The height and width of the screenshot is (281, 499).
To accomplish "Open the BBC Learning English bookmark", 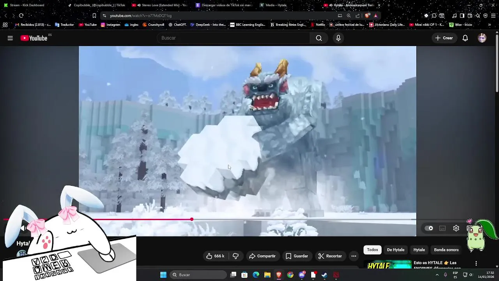I will [x=248, y=25].
